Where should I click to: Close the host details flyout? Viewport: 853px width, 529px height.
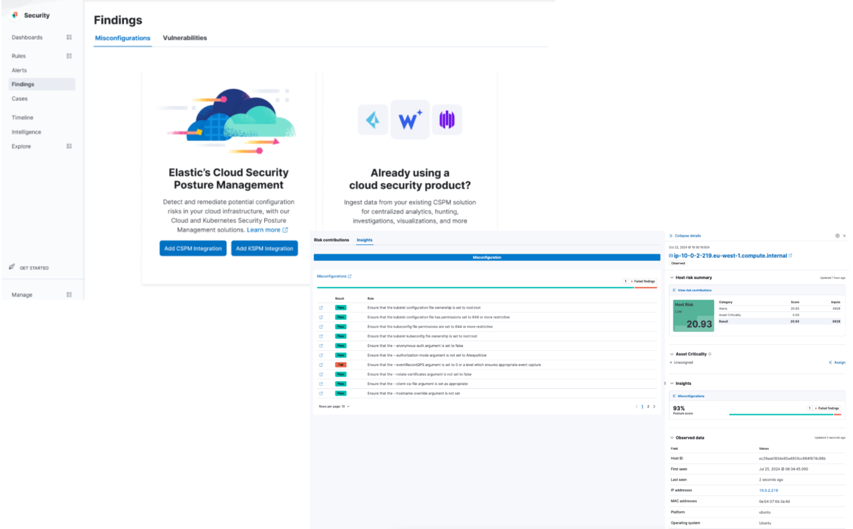[x=844, y=236]
